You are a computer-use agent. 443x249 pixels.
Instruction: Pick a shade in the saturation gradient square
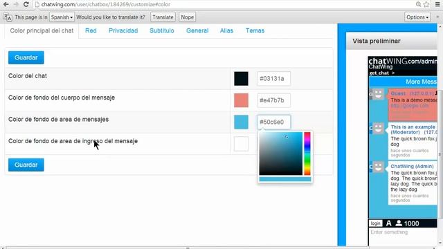point(281,154)
